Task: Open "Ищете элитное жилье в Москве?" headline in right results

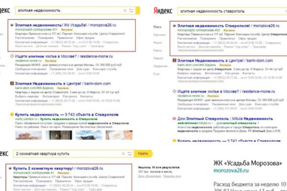Action: click(226, 91)
